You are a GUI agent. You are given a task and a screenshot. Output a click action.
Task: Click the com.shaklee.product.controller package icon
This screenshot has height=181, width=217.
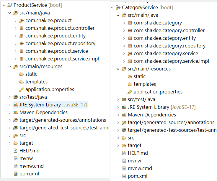[21, 28]
